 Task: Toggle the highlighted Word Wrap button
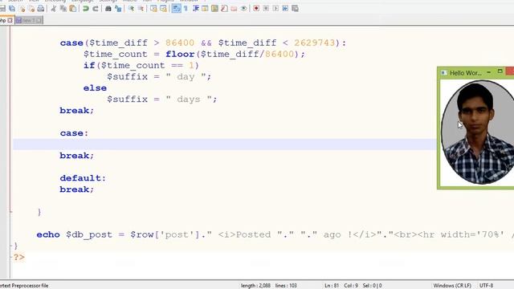tap(176, 9)
